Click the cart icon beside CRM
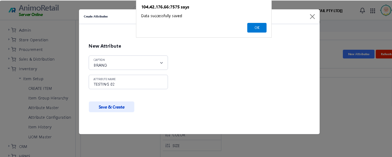Viewport: 392px width, 157px height. (14, 146)
